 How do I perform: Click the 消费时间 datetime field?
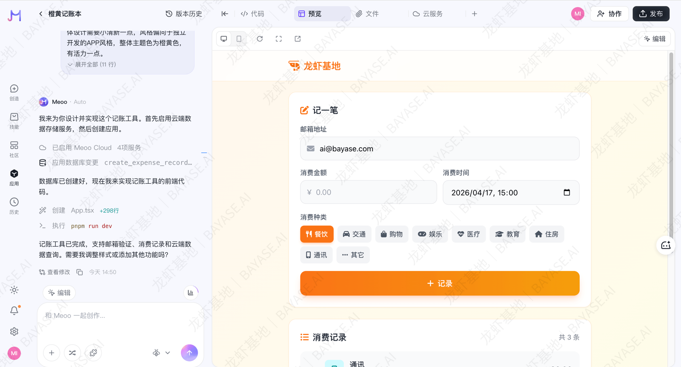511,193
